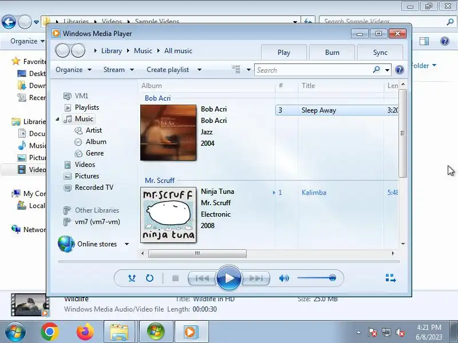Click the Mr. Scruff group header
Viewport: 458px width, 343px height.
pos(160,180)
